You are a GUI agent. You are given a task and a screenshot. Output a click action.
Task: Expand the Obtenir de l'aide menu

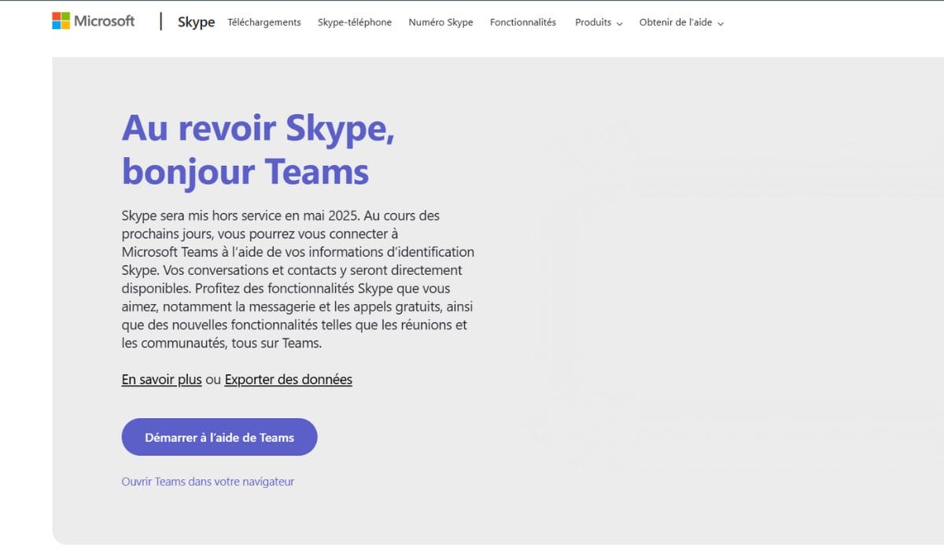click(677, 24)
